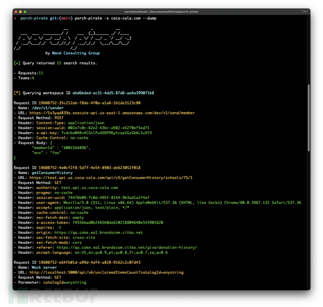The width and height of the screenshot is (323, 307).
Task: Click the red prompt arrow before porch-pirate
Action: (x=15, y=18)
